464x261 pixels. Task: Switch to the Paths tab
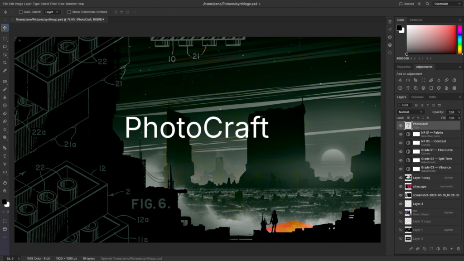(432, 97)
